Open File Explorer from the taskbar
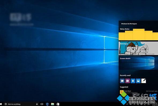 point(52,104)
